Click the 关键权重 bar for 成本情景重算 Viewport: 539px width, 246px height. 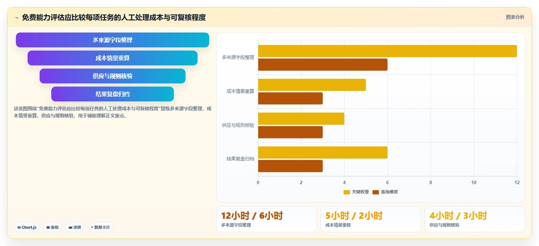[x=312, y=85]
